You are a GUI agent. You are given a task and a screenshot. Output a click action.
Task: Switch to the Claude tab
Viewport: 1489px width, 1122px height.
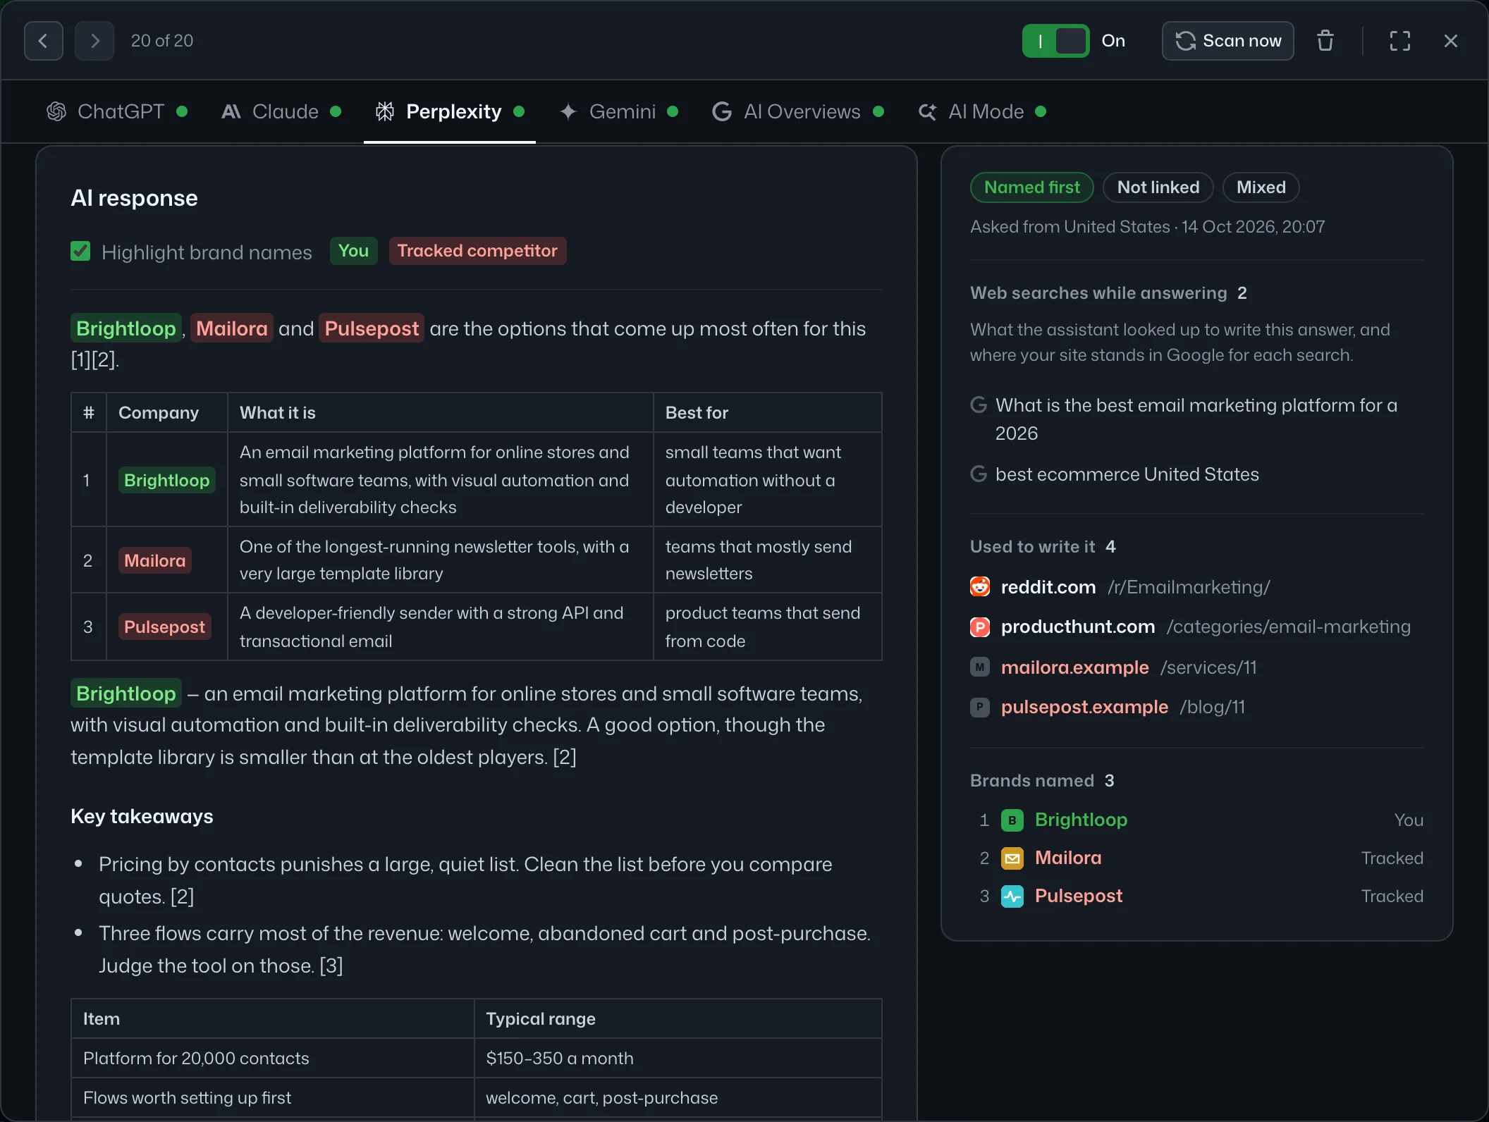click(x=281, y=111)
